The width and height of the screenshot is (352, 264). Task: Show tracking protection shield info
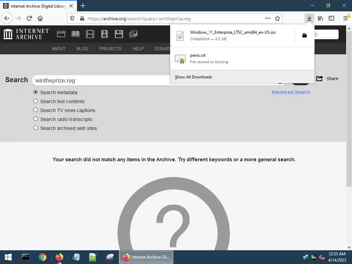coord(72,19)
